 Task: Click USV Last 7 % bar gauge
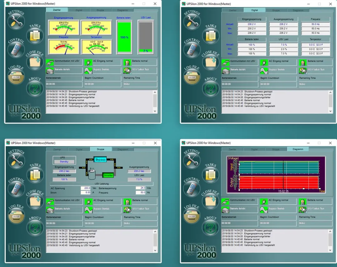(146, 37)
